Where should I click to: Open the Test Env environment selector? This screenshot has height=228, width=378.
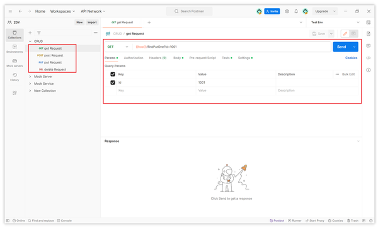335,23
